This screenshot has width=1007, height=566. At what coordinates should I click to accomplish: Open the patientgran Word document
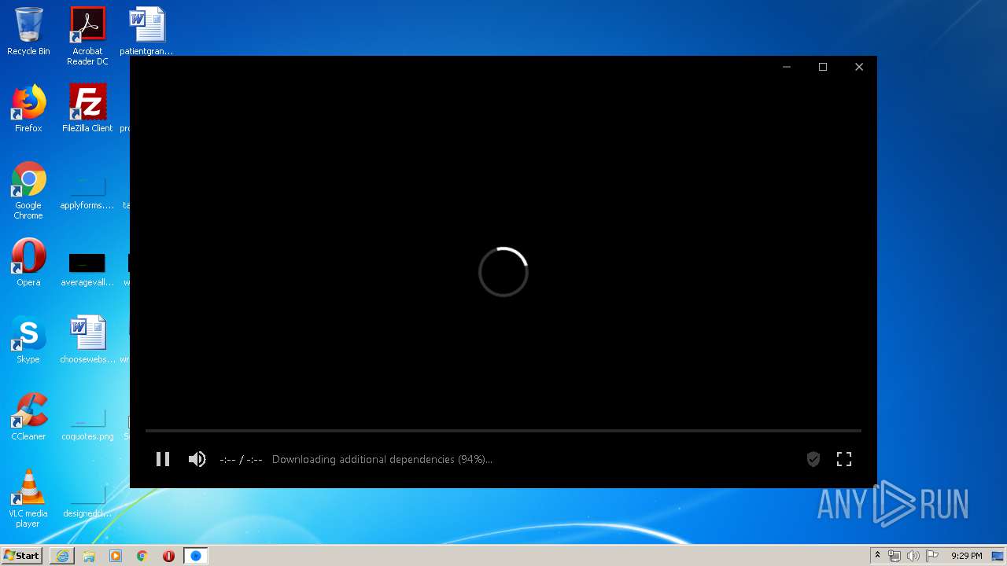[147, 31]
